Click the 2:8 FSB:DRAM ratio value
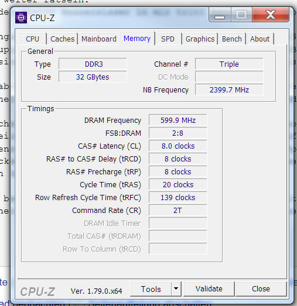Viewport: 297px width, 306px height. pos(178,133)
